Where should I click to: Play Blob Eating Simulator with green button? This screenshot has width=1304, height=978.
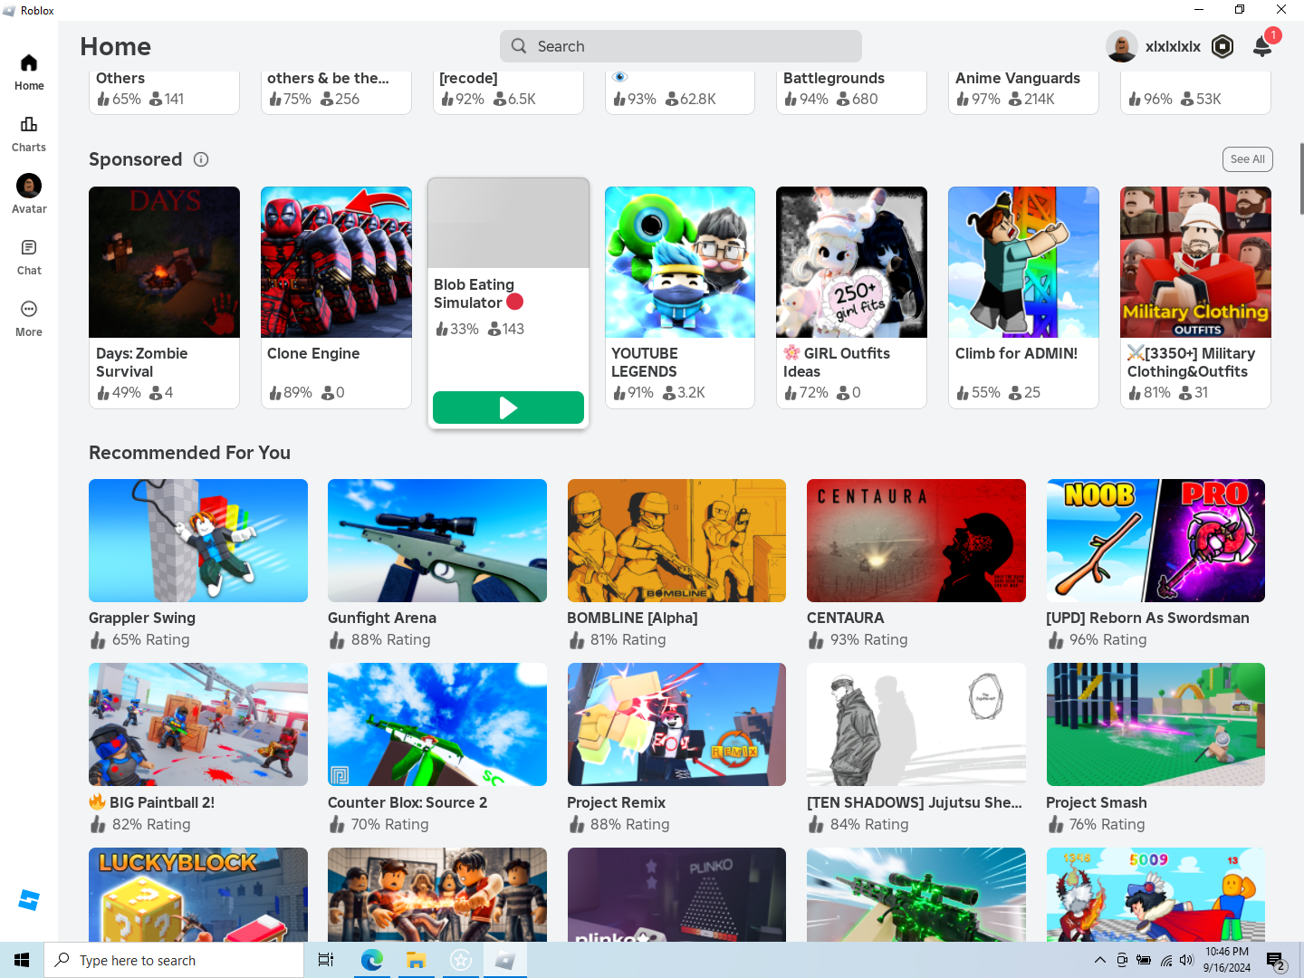pos(508,407)
